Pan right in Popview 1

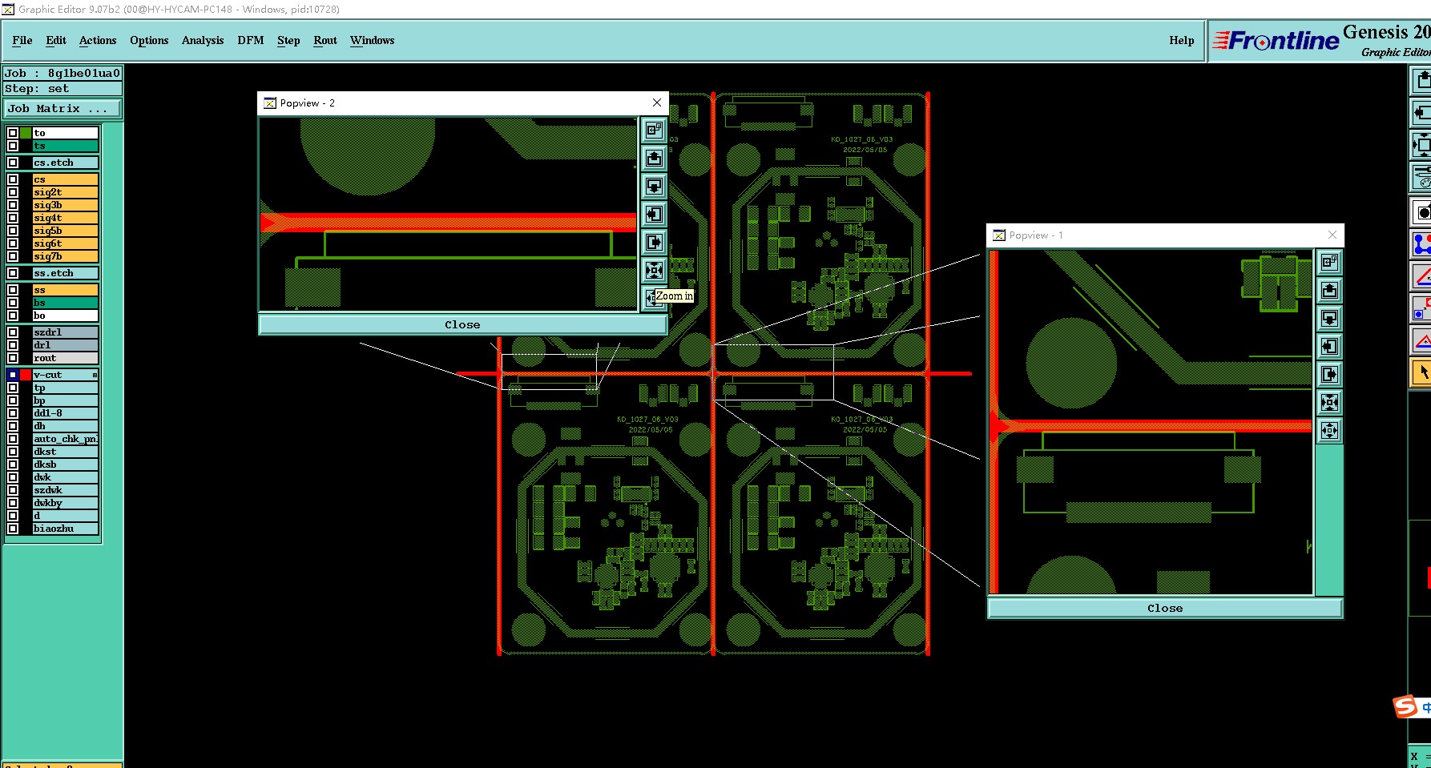point(1329,374)
